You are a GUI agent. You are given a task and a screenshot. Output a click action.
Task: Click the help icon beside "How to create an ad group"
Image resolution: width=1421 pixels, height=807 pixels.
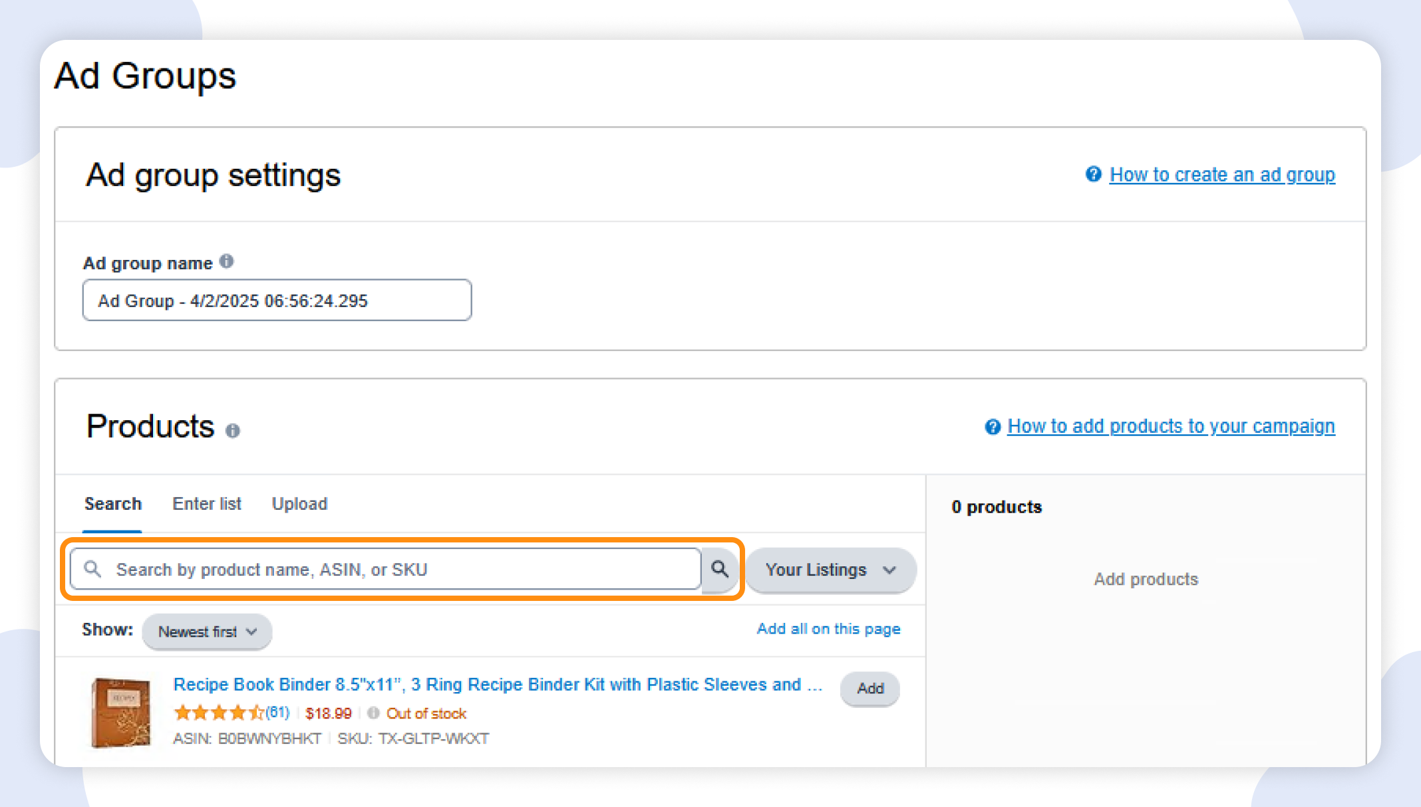pos(1092,174)
